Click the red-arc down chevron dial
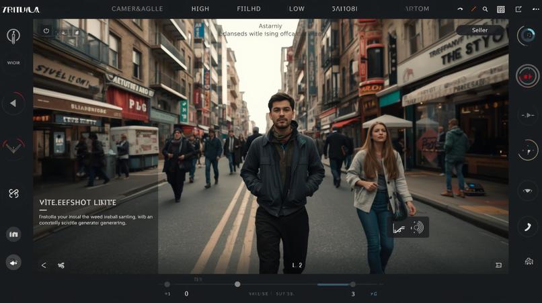This screenshot has height=303, width=542. pyautogui.click(x=13, y=148)
